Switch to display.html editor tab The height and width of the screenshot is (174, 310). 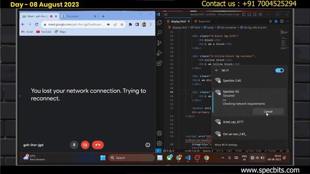coord(178,21)
